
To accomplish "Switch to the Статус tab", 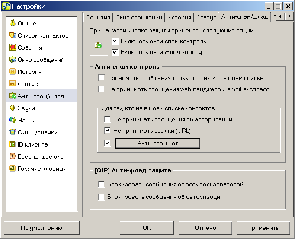I will [206, 18].
